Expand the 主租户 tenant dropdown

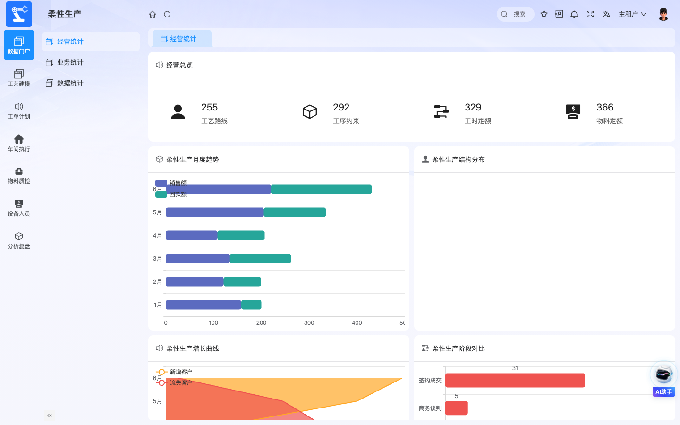632,14
